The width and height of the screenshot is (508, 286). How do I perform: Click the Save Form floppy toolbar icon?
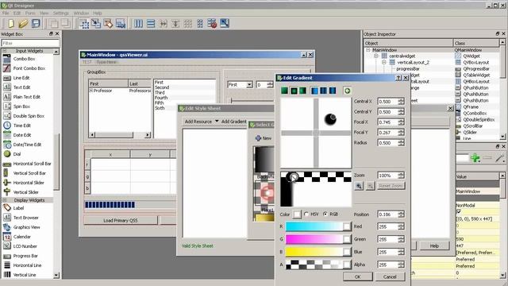tap(36, 23)
